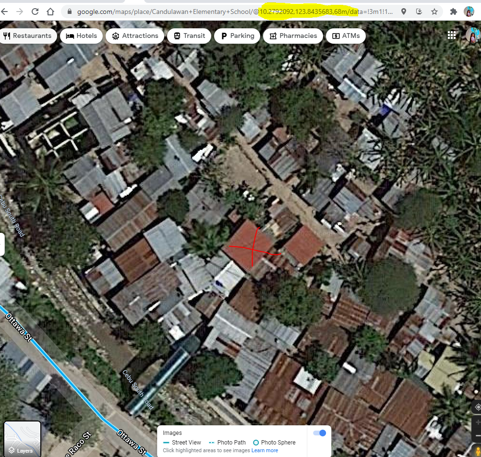The height and width of the screenshot is (457, 481).
Task: Expand the collapsed side panel
Action: click(2, 244)
